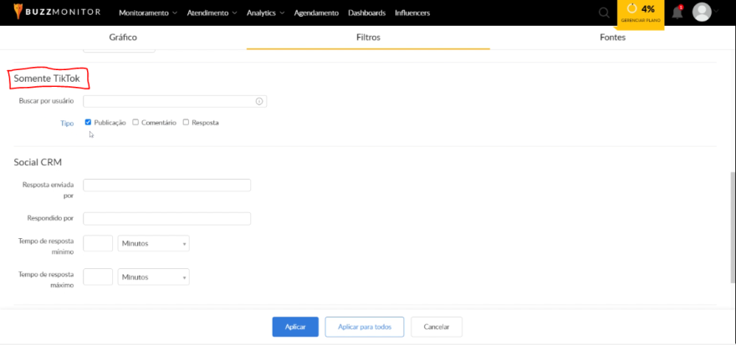The height and width of the screenshot is (345, 736).
Task: Click Aplicar para todos button
Action: [365, 327]
